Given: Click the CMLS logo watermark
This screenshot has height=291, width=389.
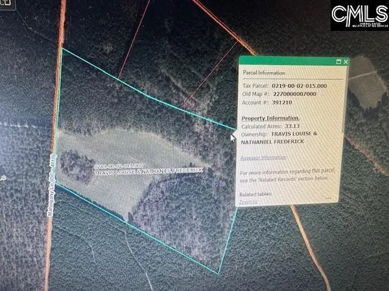Looking at the screenshot, I should coord(359,16).
